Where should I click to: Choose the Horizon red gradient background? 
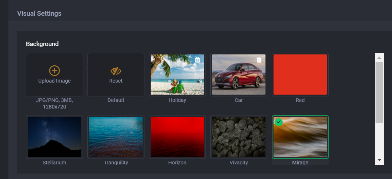click(x=177, y=137)
